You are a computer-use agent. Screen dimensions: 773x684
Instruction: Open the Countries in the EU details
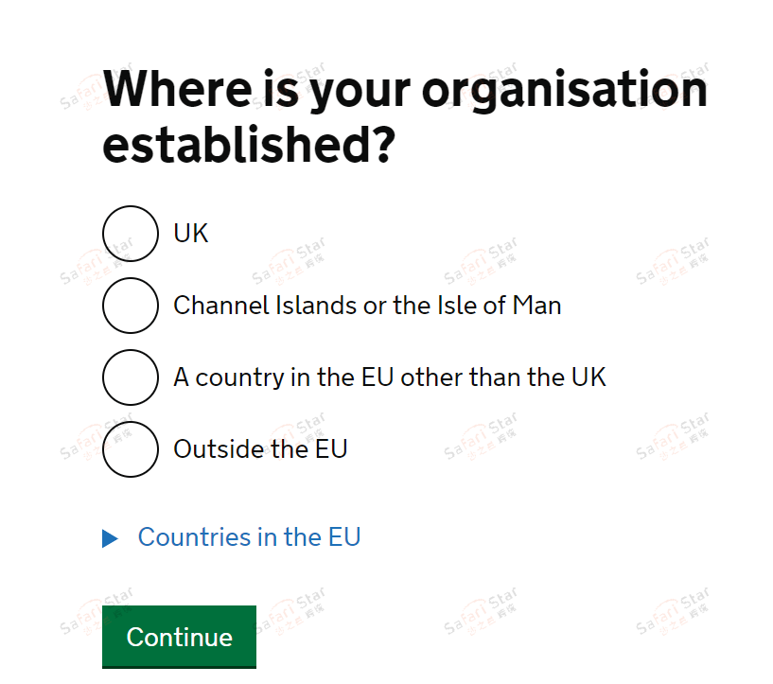[249, 537]
